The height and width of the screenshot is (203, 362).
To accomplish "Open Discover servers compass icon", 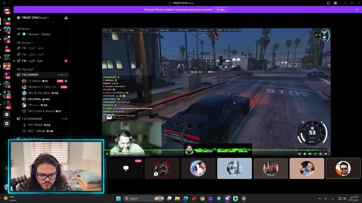I will [x=7, y=123].
